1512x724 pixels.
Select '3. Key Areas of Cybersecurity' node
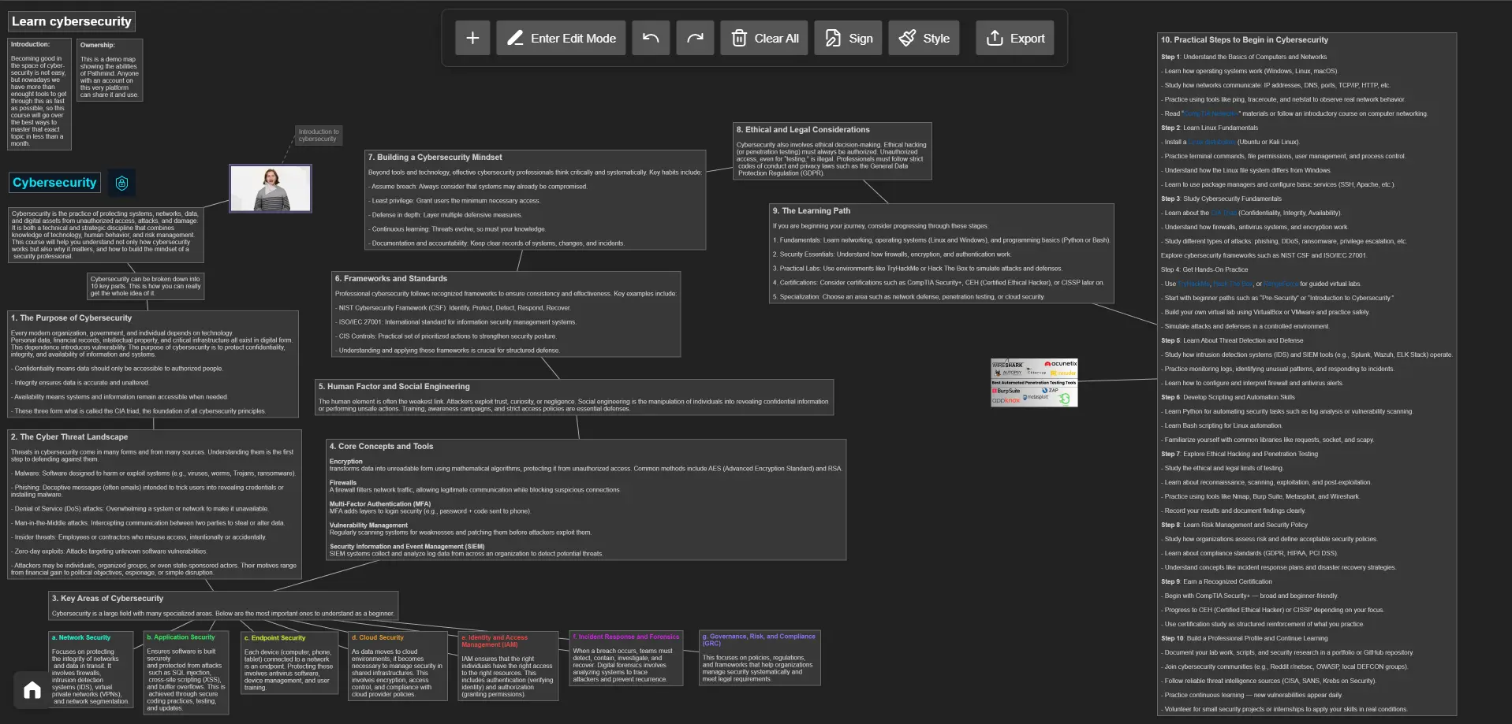tap(223, 605)
